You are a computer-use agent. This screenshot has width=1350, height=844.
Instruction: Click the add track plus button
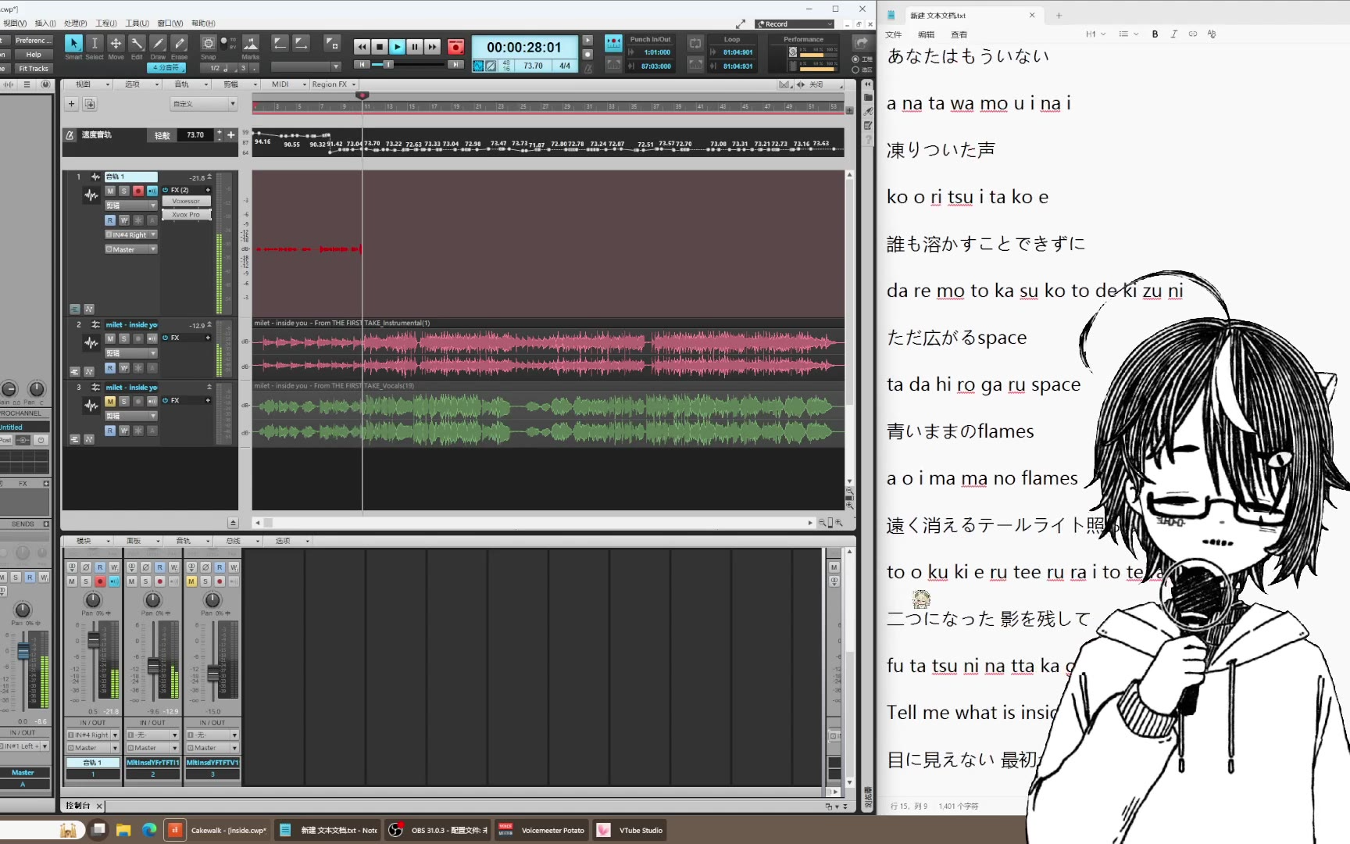click(72, 104)
